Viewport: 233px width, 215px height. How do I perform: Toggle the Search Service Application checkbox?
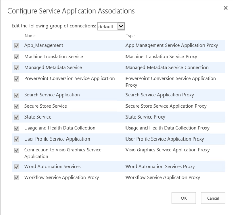17,95
